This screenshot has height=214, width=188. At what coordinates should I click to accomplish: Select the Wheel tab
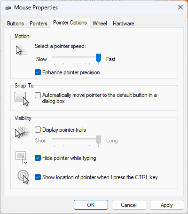tap(100, 24)
